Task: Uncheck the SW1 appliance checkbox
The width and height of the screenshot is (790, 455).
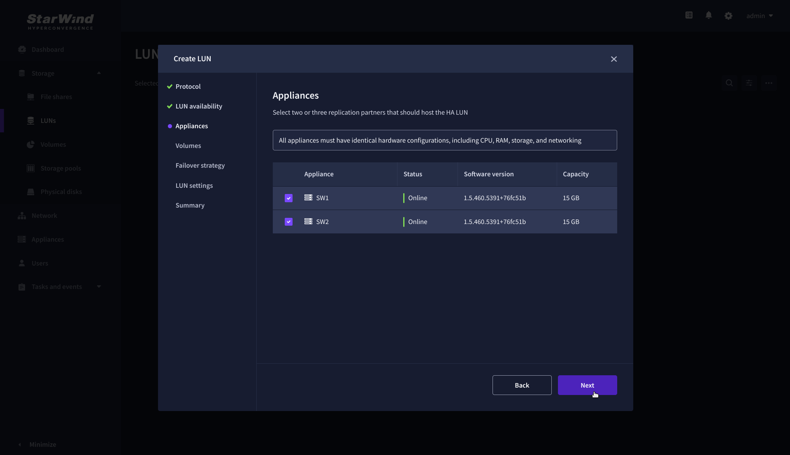Action: (x=288, y=198)
